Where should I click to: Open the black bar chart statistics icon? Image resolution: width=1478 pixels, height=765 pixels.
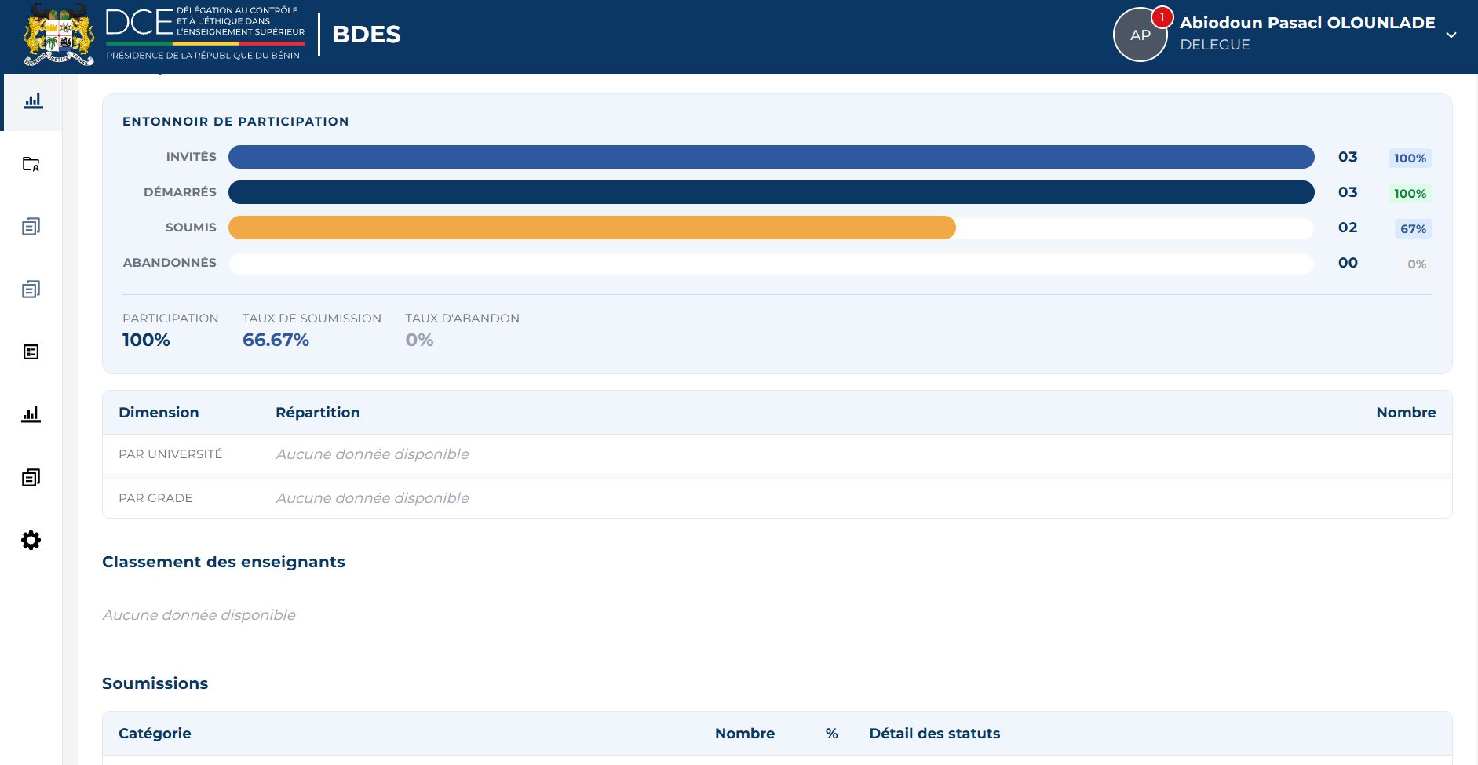[x=31, y=414]
